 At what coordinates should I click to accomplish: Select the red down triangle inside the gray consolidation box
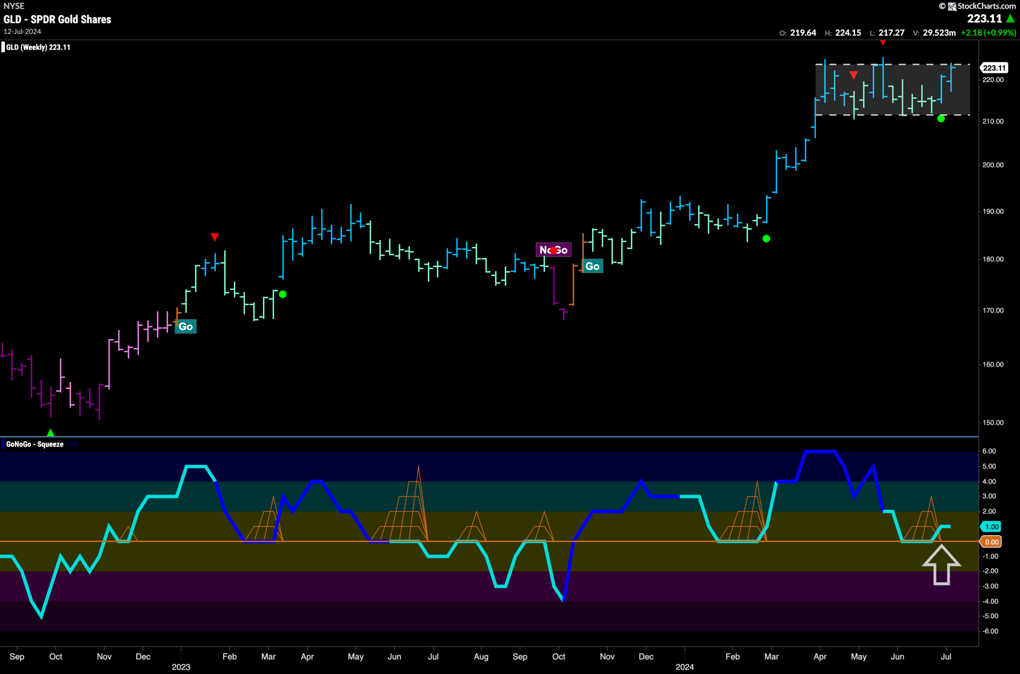(854, 75)
